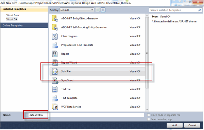Select the Text File template label

pos(66,89)
